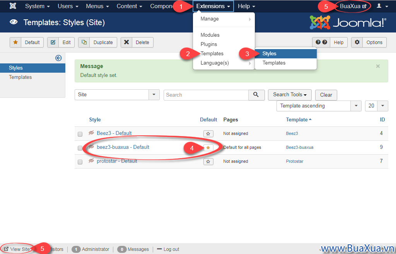
Task: Sort by Default column header
Action: pos(208,120)
